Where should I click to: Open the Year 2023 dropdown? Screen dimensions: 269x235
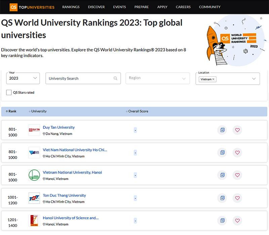(23, 78)
